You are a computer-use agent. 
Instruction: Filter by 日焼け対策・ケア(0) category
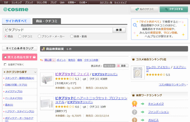[16, 85]
